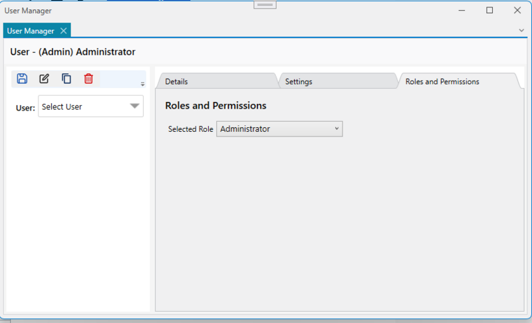Screen dimensions: 532x323
Task: Maximize the User Manager window
Action: click(489, 10)
